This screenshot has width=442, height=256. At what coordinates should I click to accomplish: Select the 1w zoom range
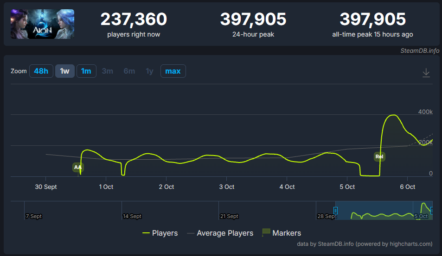coord(65,71)
